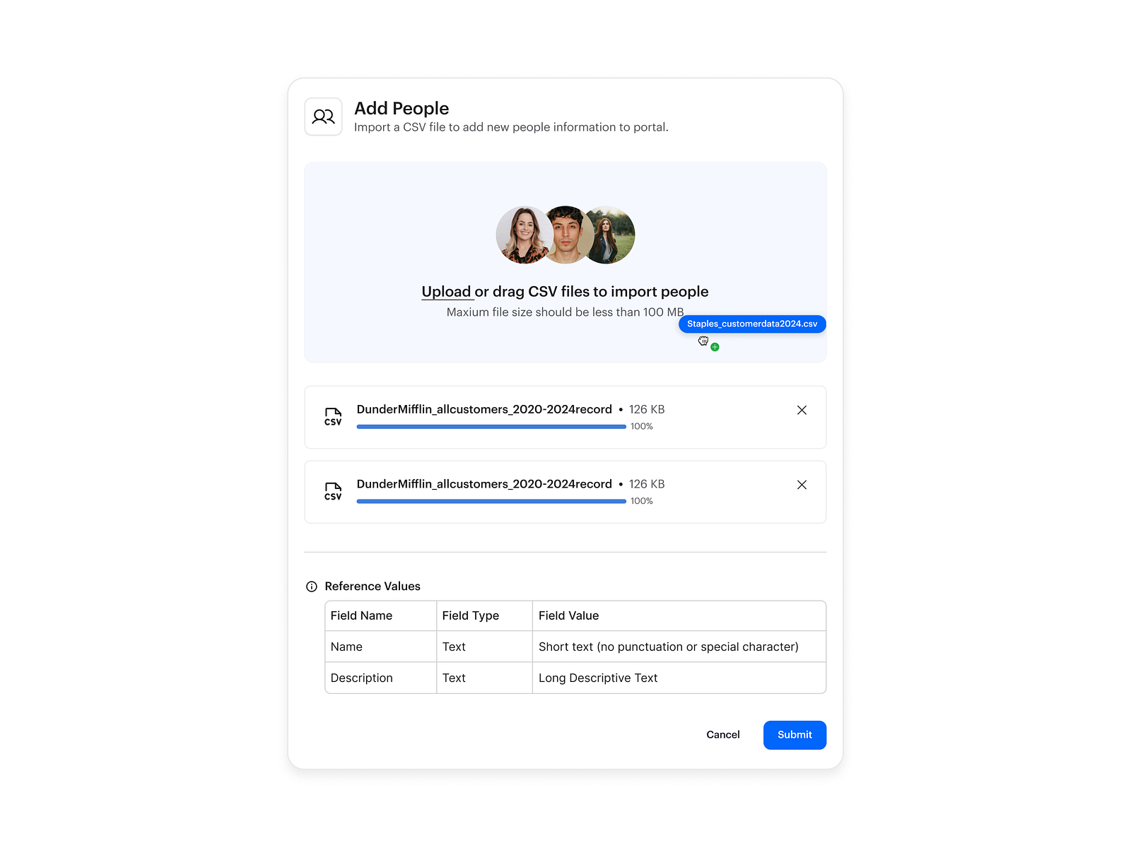Click the info icon next to Reference Values
This screenshot has width=1131, height=848.
point(311,586)
